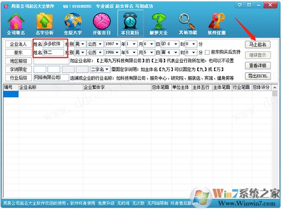Click the name field containing 张二
The image size is (283, 210).
(53, 52)
